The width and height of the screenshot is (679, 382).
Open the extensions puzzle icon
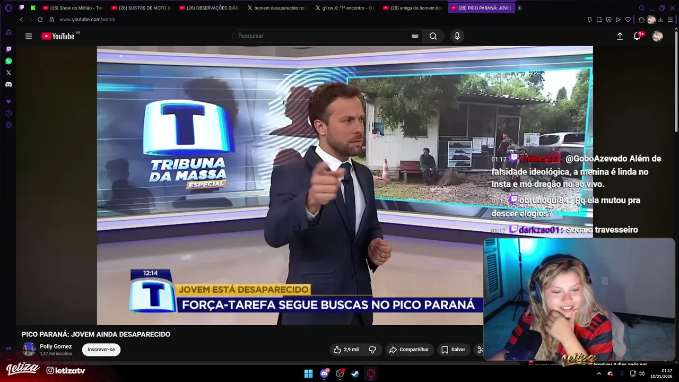641,20
